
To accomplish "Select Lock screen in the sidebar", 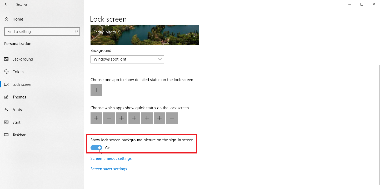I will 22,84.
